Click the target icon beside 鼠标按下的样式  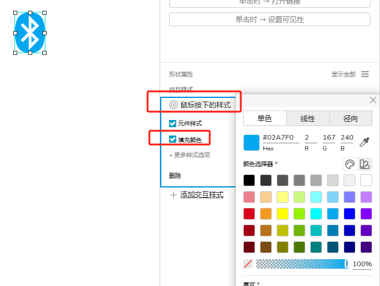click(x=173, y=105)
